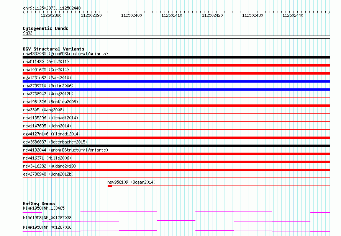The width and height of the screenshot is (341, 236).
Task: Click ruler position 112502420
Action: pyautogui.click(x=213, y=15)
